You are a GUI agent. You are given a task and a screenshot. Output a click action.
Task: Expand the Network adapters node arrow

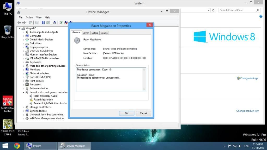pyautogui.click(x=23, y=73)
